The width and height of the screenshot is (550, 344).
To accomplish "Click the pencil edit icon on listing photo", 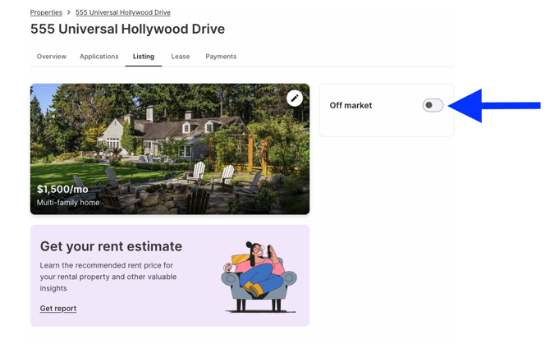I will point(295,99).
